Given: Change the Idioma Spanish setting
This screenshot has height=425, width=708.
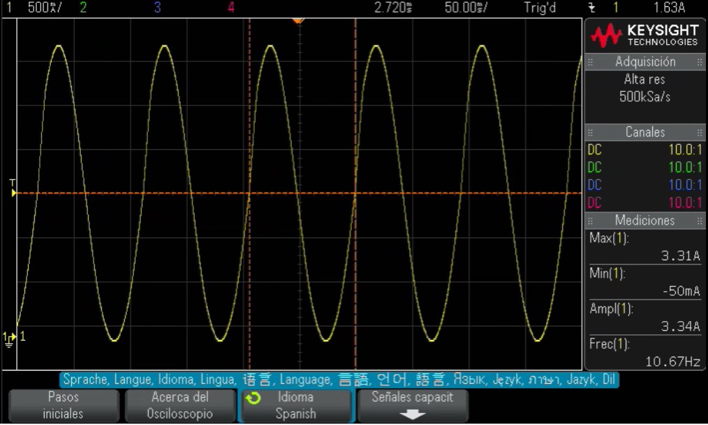Looking at the screenshot, I should [x=296, y=405].
